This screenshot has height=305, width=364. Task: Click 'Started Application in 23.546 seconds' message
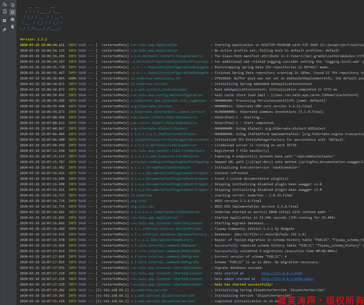coord(275,218)
